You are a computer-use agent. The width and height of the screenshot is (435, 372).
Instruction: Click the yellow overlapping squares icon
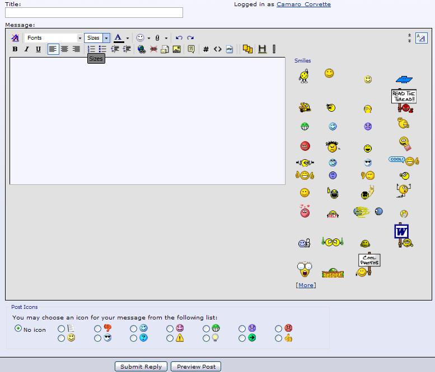coord(247,49)
